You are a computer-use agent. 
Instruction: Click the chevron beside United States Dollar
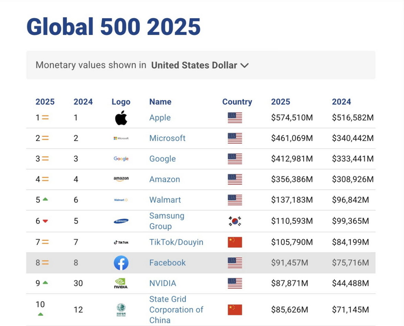244,66
